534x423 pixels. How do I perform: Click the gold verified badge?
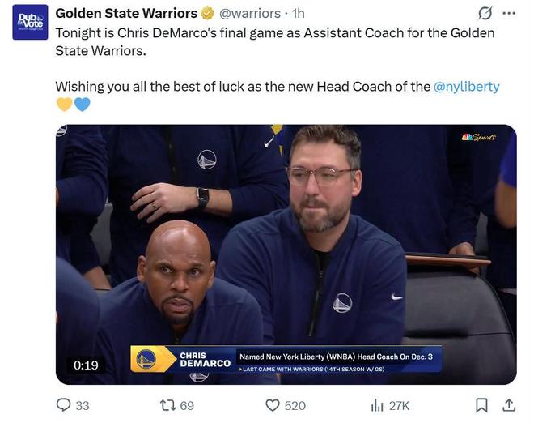pyautogui.click(x=208, y=14)
